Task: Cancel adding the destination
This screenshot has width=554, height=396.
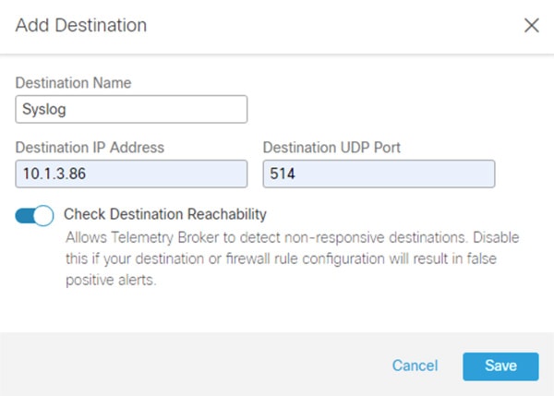Action: 415,366
